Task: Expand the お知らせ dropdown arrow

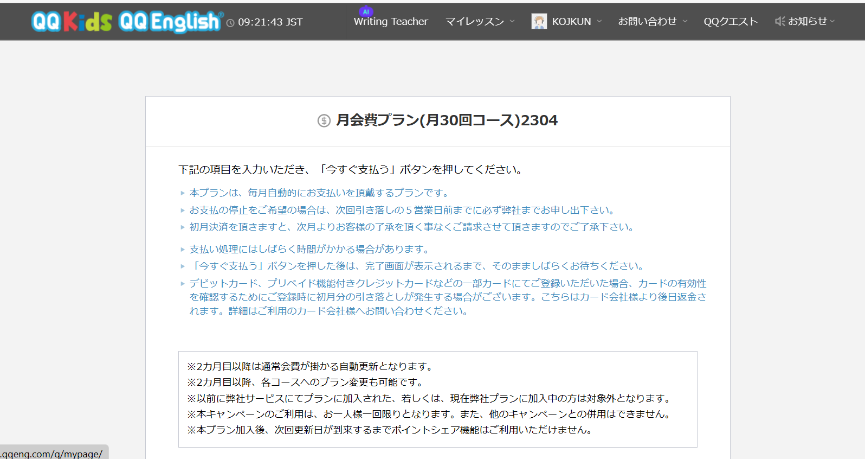Action: (832, 21)
